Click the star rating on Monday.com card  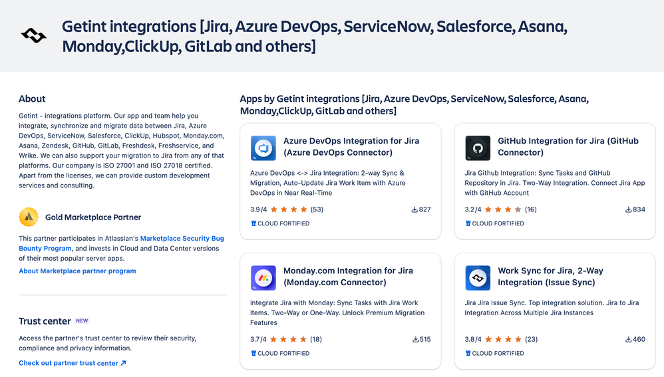(x=288, y=339)
